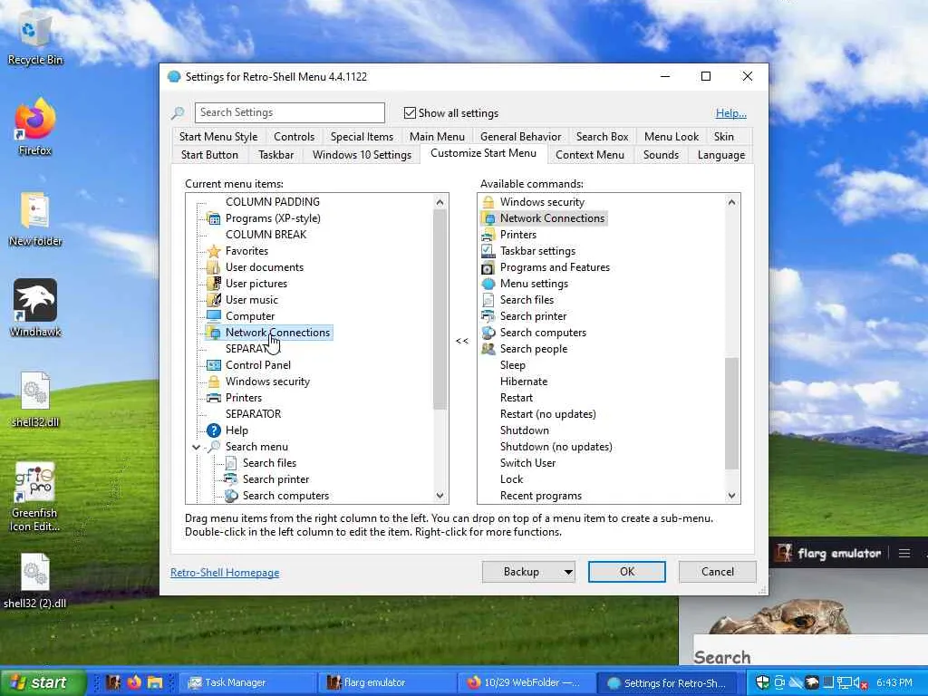Image resolution: width=928 pixels, height=696 pixels.
Task: Switch to the Start Menu Style tab
Action: pyautogui.click(x=218, y=137)
